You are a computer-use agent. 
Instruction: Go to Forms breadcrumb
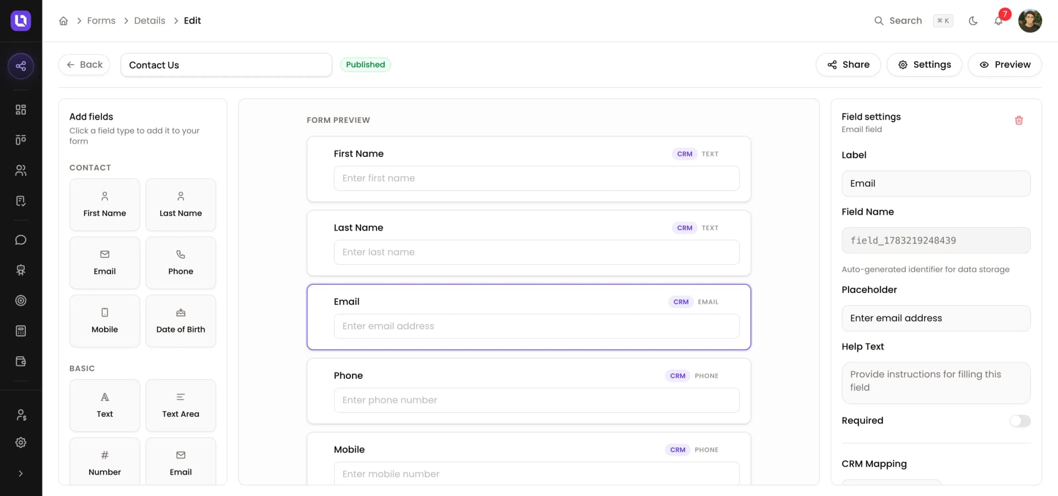point(101,21)
